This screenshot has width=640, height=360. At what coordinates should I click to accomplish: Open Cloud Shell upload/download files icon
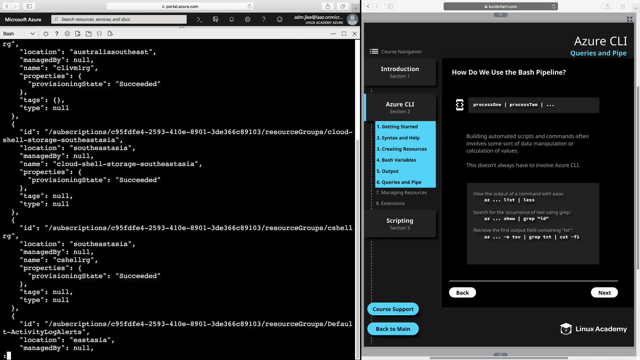78,34
